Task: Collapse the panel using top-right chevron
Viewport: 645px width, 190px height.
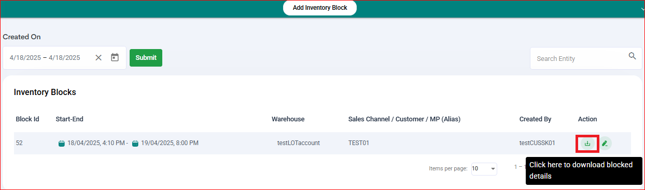Action: (642, 9)
